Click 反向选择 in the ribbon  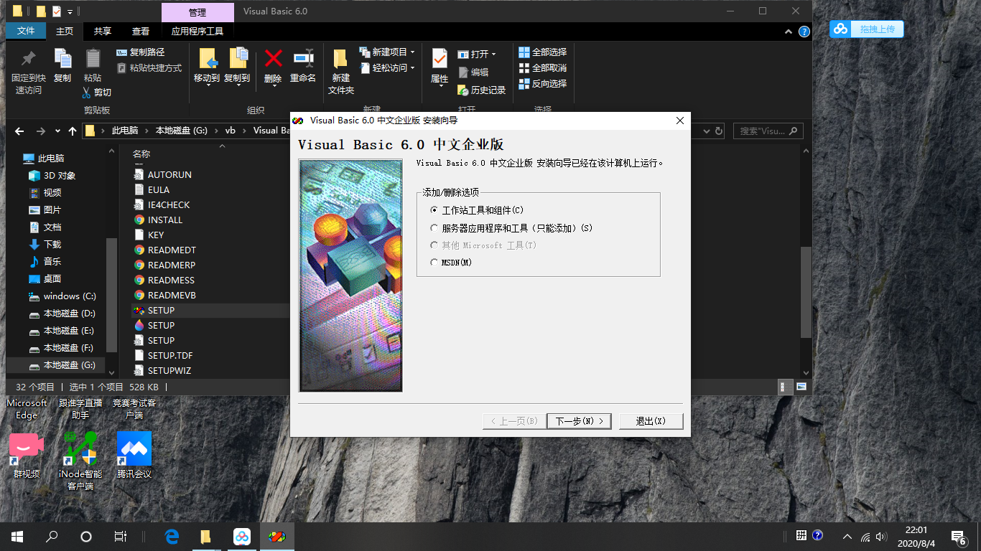tap(543, 84)
